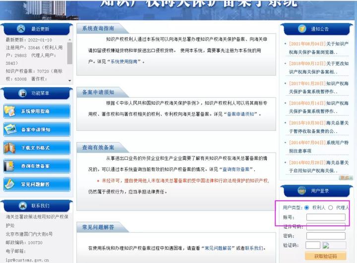Click the ipr@customs.gov.cn email text
Screen dimensions: 357x263
click(27, 260)
